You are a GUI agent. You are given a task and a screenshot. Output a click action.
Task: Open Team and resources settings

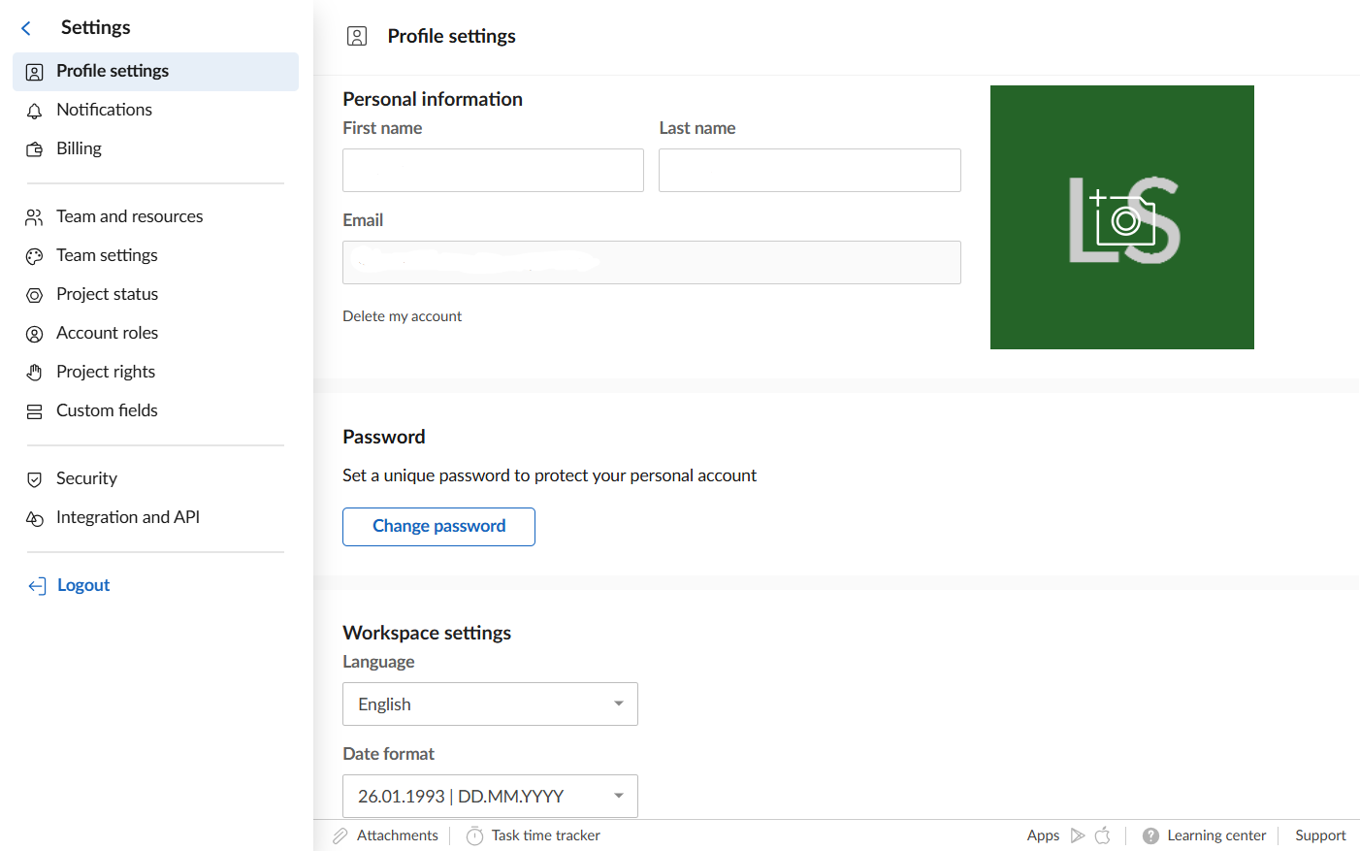(x=129, y=216)
